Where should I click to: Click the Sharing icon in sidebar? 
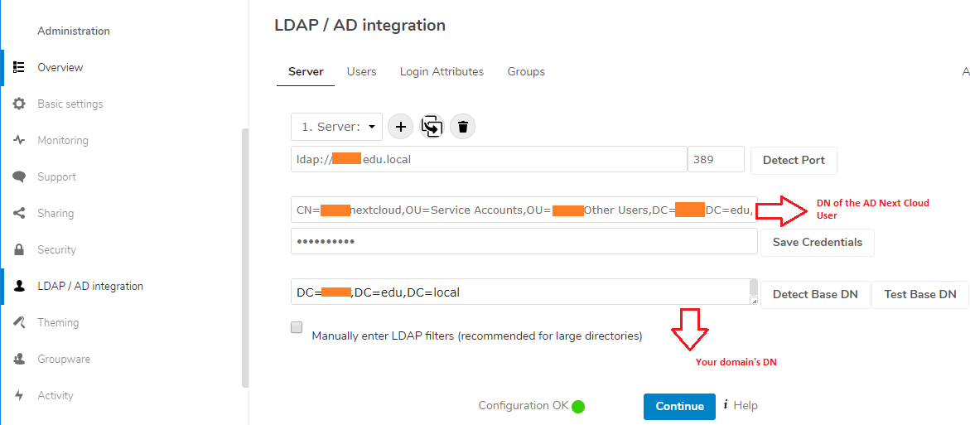coord(19,214)
